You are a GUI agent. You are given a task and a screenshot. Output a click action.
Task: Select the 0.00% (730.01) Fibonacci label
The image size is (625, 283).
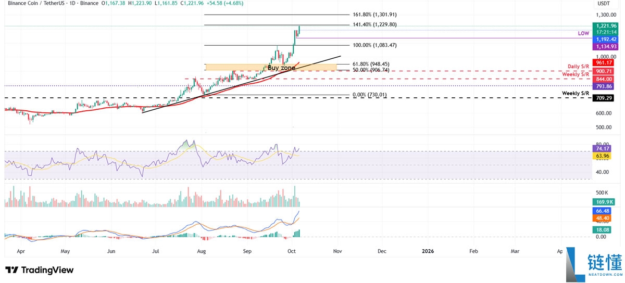tap(371, 95)
